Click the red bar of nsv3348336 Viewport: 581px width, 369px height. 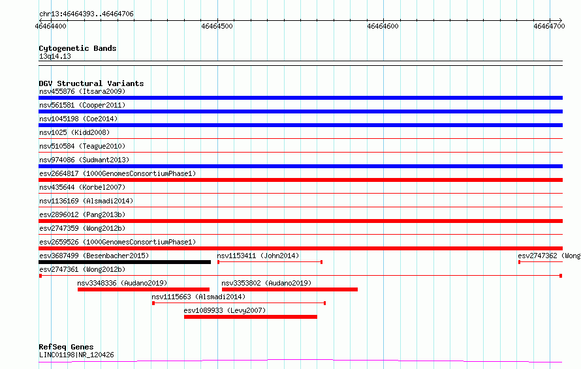click(x=144, y=289)
